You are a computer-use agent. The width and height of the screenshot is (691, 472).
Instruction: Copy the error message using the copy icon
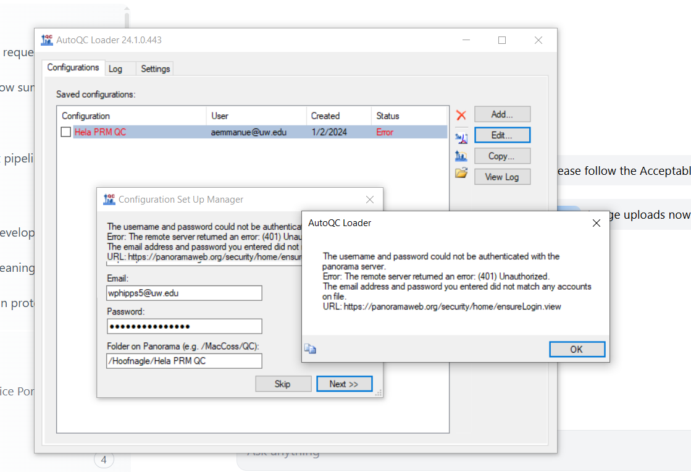[310, 349]
